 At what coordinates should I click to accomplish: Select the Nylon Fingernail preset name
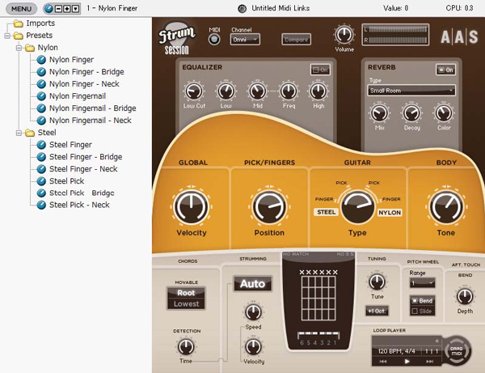point(78,96)
